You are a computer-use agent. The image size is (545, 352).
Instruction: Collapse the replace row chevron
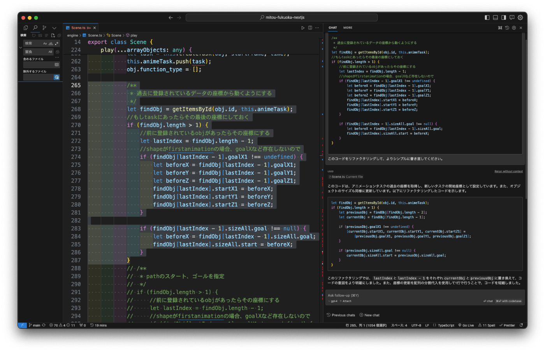[x=20, y=47]
